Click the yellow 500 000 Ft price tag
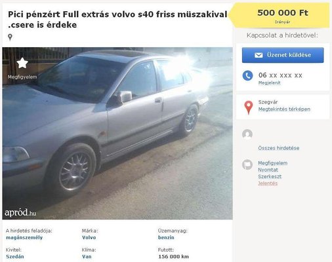This screenshot has width=332, height=262. (280, 15)
